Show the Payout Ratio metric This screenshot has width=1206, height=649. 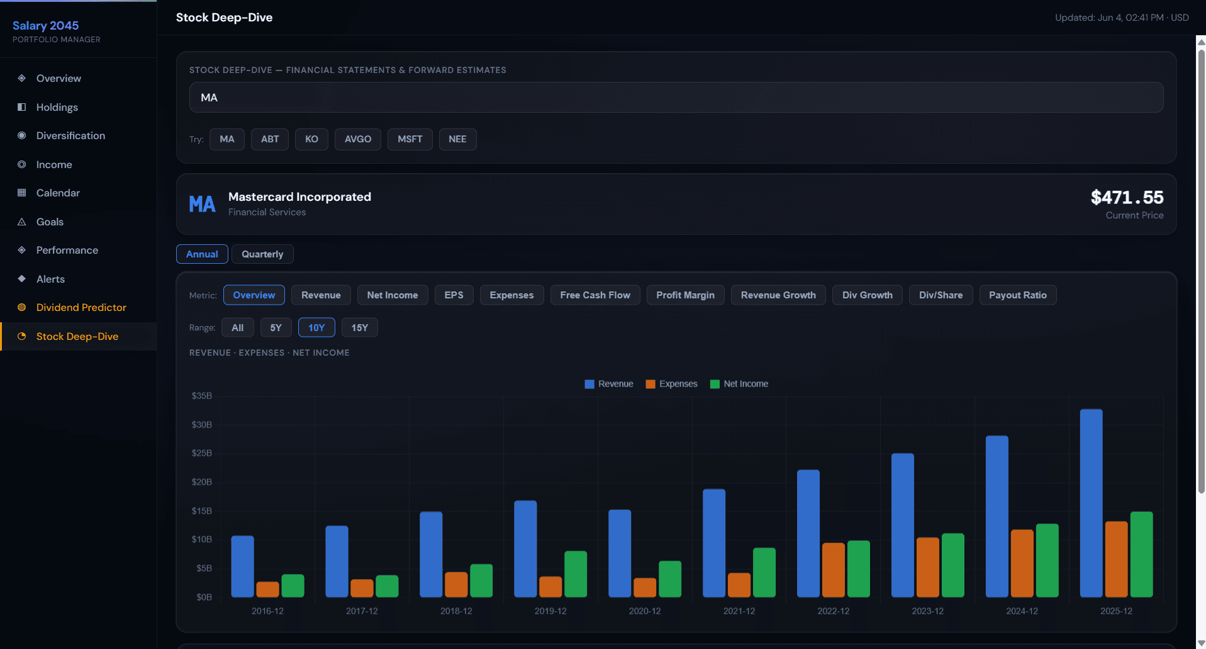point(1018,295)
